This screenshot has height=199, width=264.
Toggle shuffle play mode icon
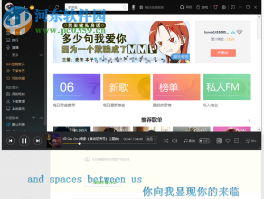pos(166,141)
